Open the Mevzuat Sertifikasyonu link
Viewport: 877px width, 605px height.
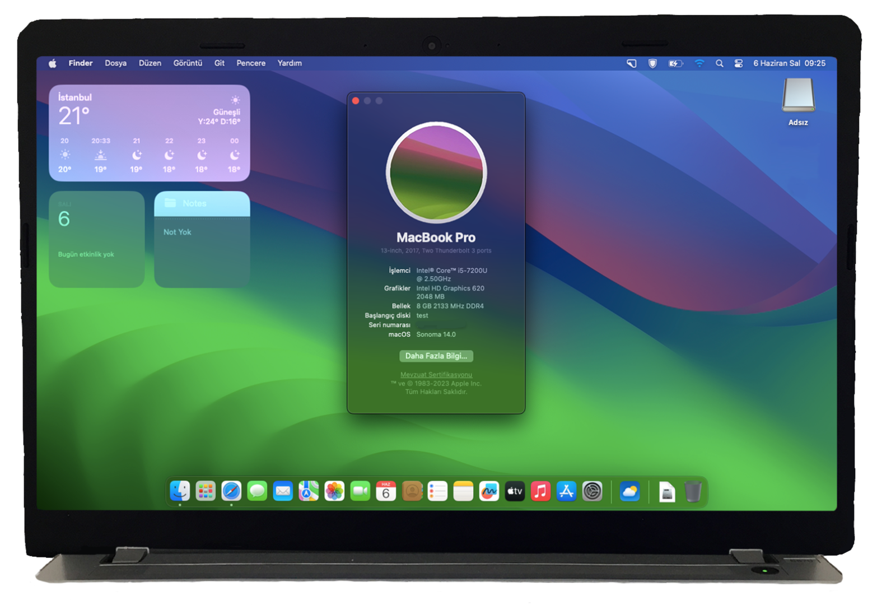(x=436, y=375)
